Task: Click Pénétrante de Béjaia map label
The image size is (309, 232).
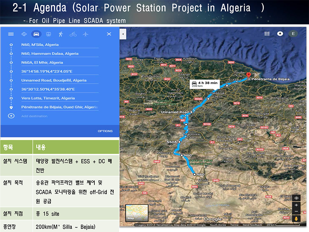Action: [x=271, y=79]
